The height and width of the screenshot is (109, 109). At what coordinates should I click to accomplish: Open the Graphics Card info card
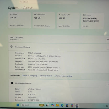tap(44, 20)
